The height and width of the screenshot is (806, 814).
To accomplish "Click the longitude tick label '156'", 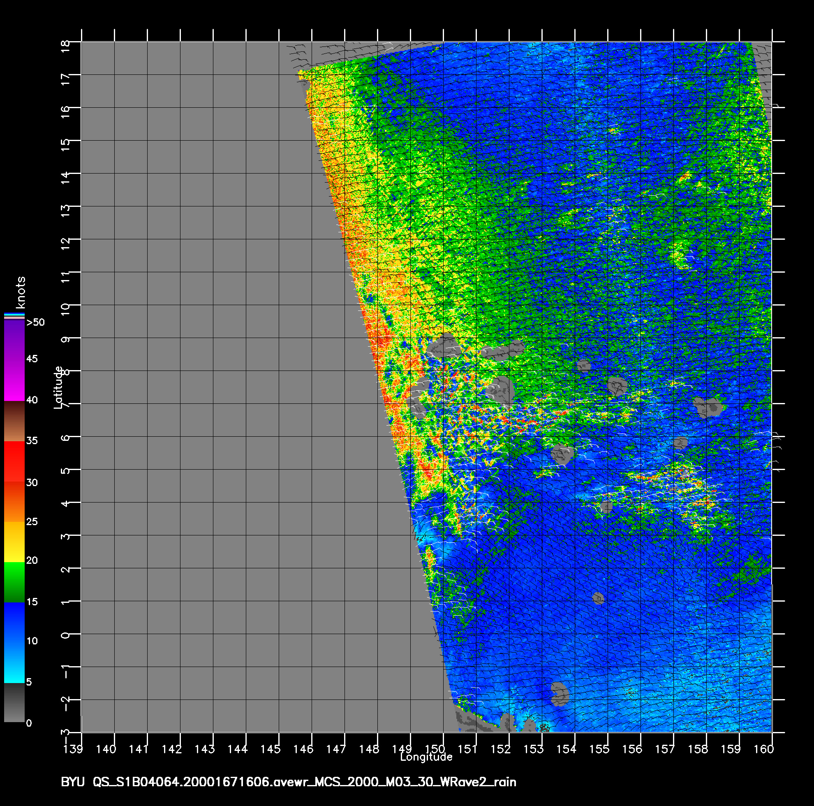I will (632, 749).
